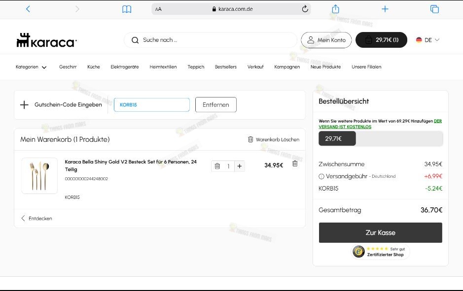Show all open tabs via the tabs icon
463x291 pixels.
tap(434, 8)
